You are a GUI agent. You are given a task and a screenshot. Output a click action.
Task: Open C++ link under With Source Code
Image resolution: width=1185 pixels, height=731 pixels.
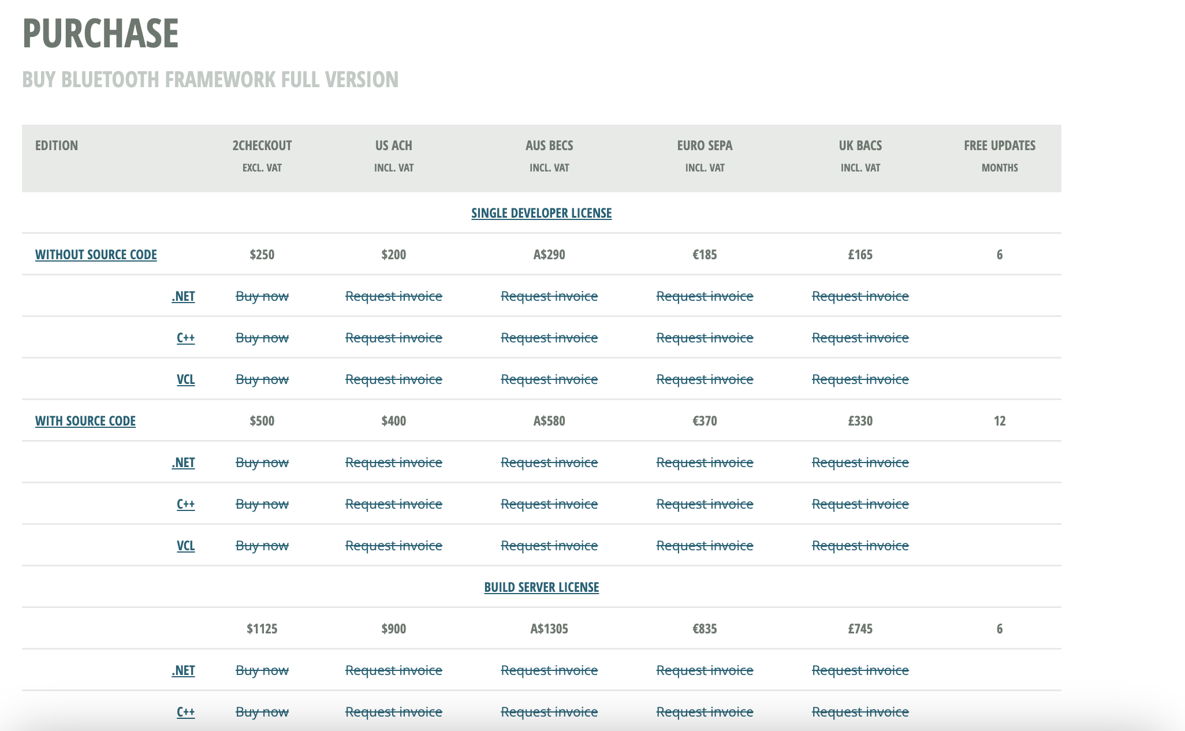tap(185, 504)
